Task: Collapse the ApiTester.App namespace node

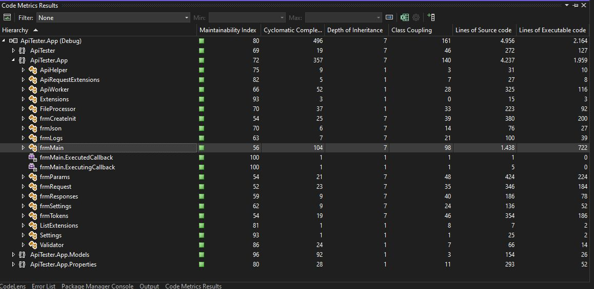Action: pos(13,60)
